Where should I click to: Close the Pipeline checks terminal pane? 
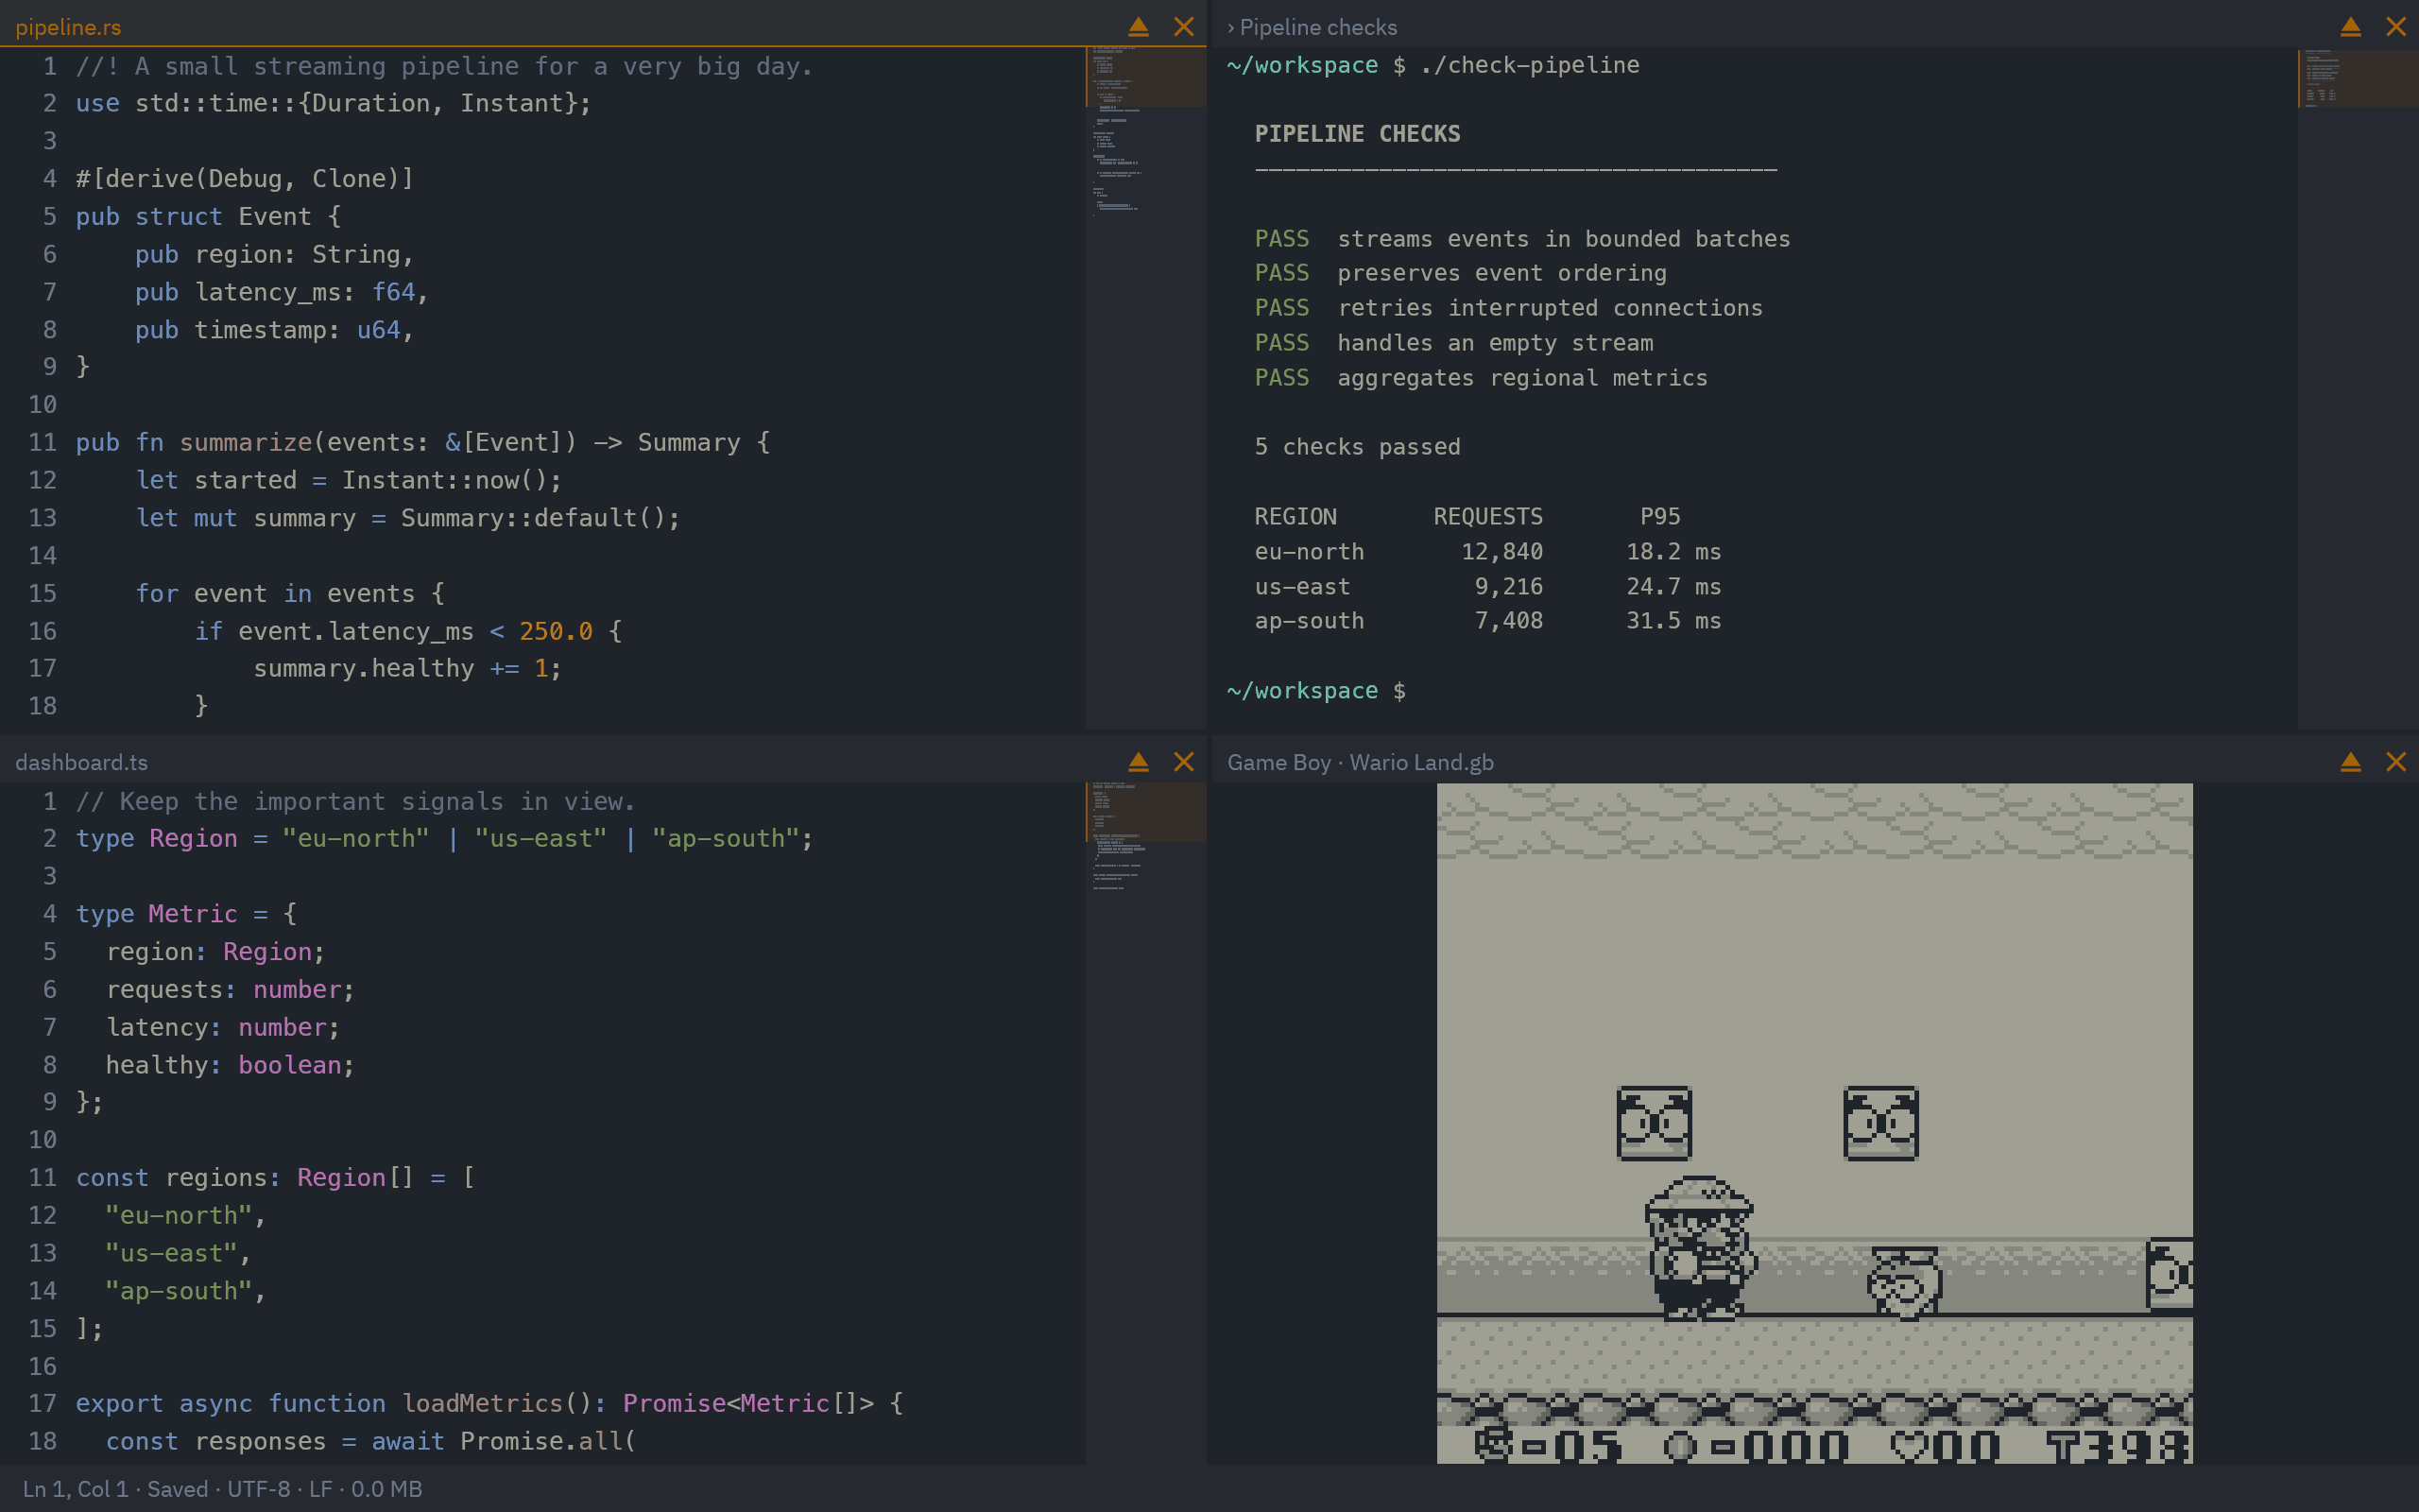(2396, 27)
